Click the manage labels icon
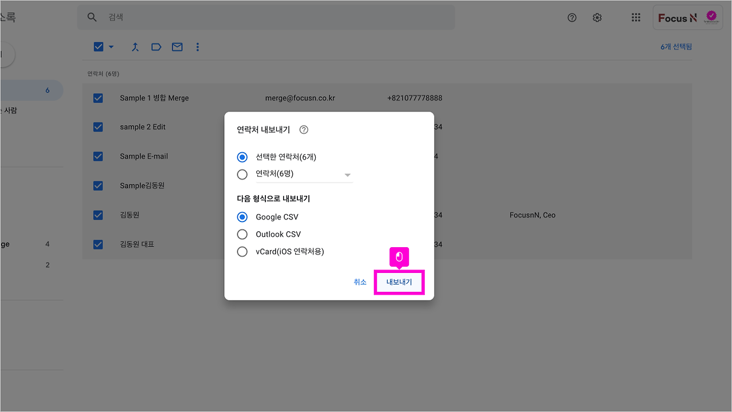The height and width of the screenshot is (412, 732). 156,46
